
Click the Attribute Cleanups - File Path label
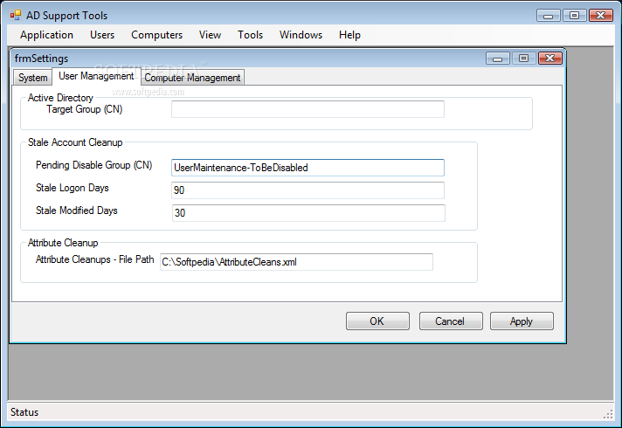95,259
